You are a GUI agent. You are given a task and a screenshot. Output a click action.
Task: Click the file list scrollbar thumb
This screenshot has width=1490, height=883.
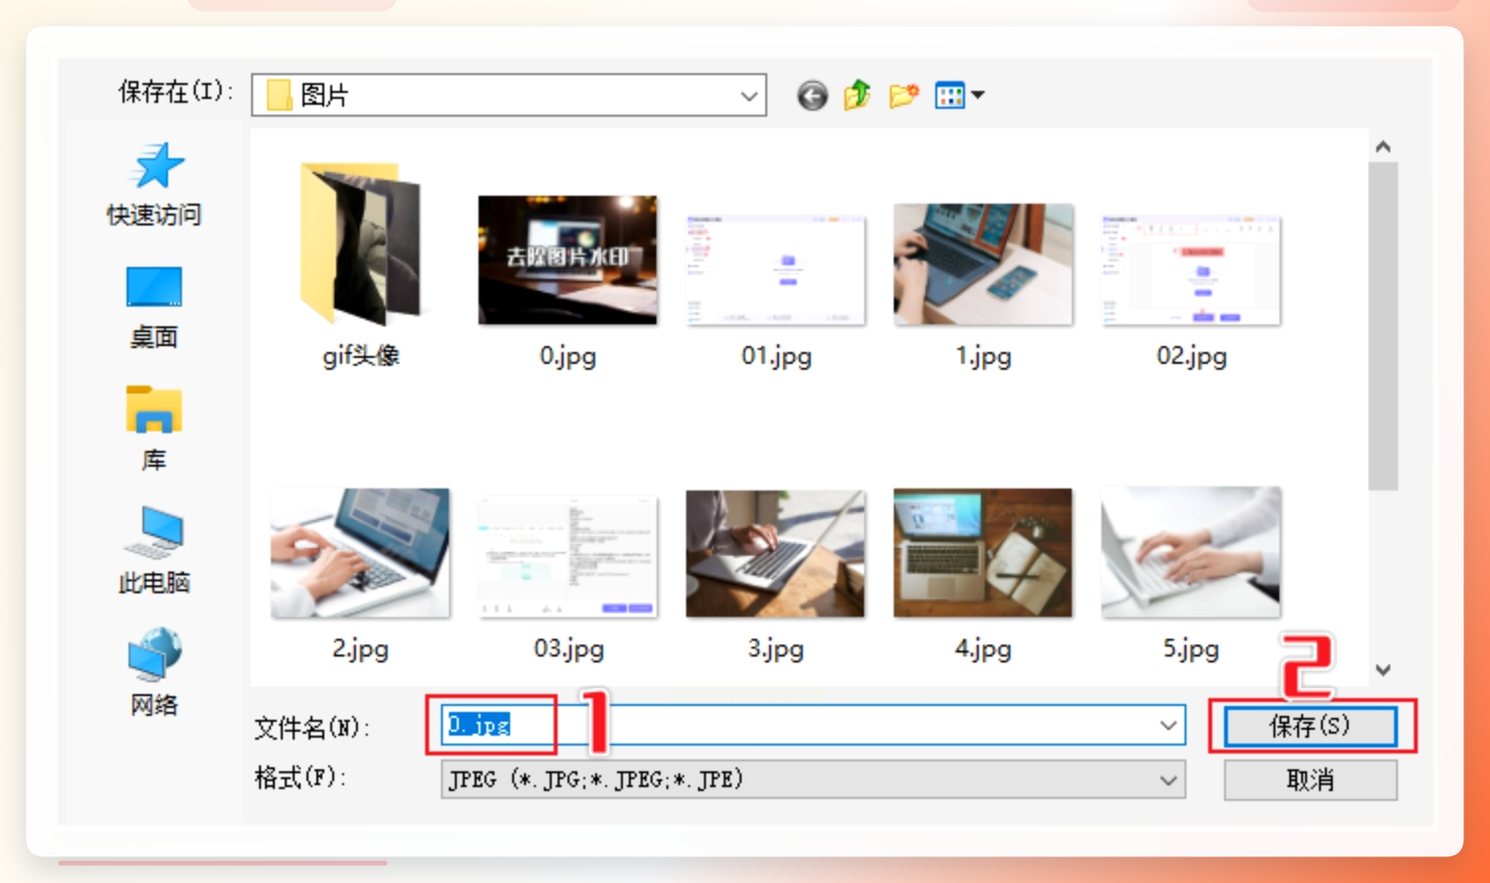[1382, 325]
